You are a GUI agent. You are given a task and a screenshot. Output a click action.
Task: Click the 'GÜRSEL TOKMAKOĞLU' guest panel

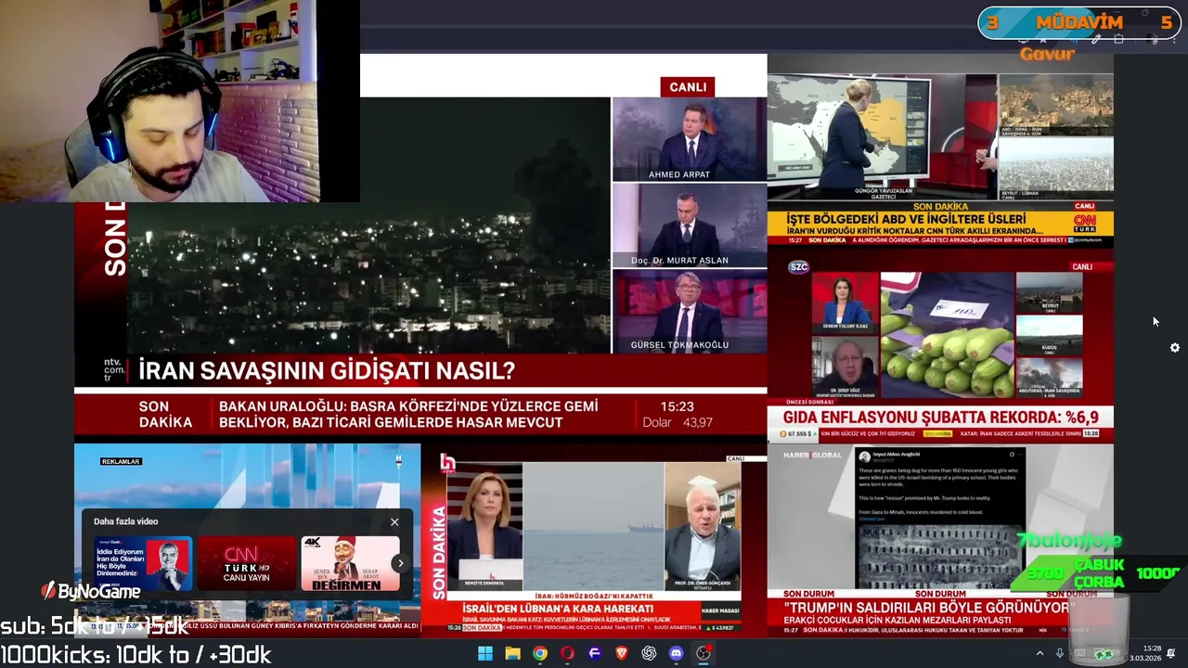[x=690, y=311]
